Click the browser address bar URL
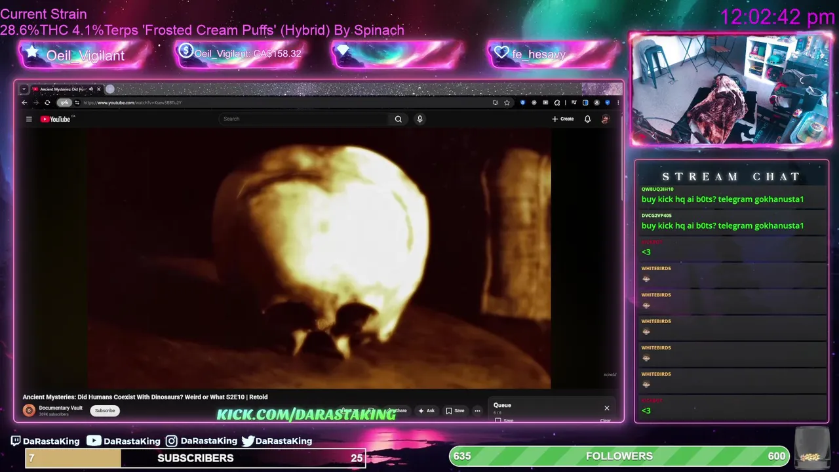839x472 pixels. coord(133,102)
